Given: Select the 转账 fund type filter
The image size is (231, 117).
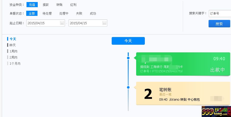Looking at the screenshot, I should pyautogui.click(x=59, y=5).
